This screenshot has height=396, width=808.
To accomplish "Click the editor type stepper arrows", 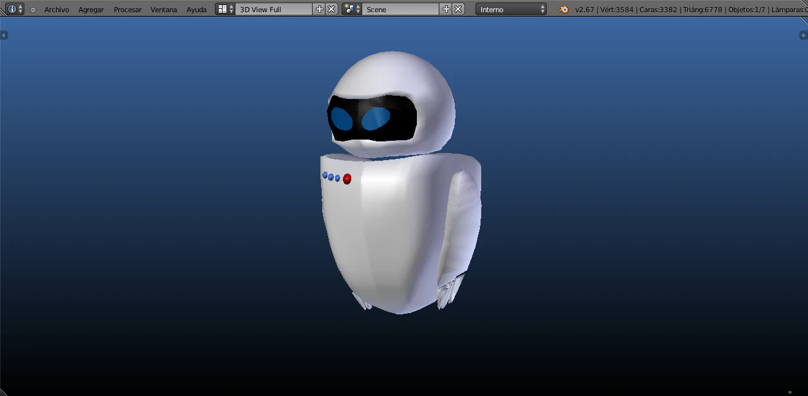I will click(x=21, y=9).
